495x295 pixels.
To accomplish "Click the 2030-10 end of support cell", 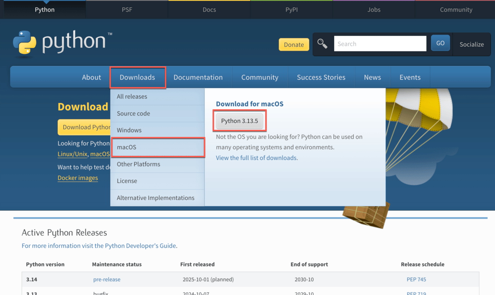I will [x=304, y=279].
